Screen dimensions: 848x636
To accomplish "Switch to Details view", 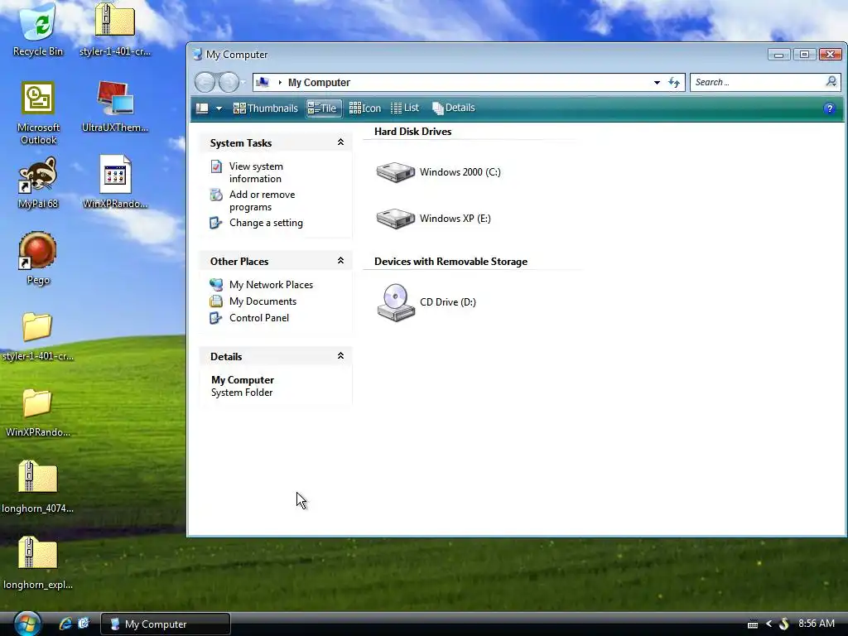I will coord(454,108).
